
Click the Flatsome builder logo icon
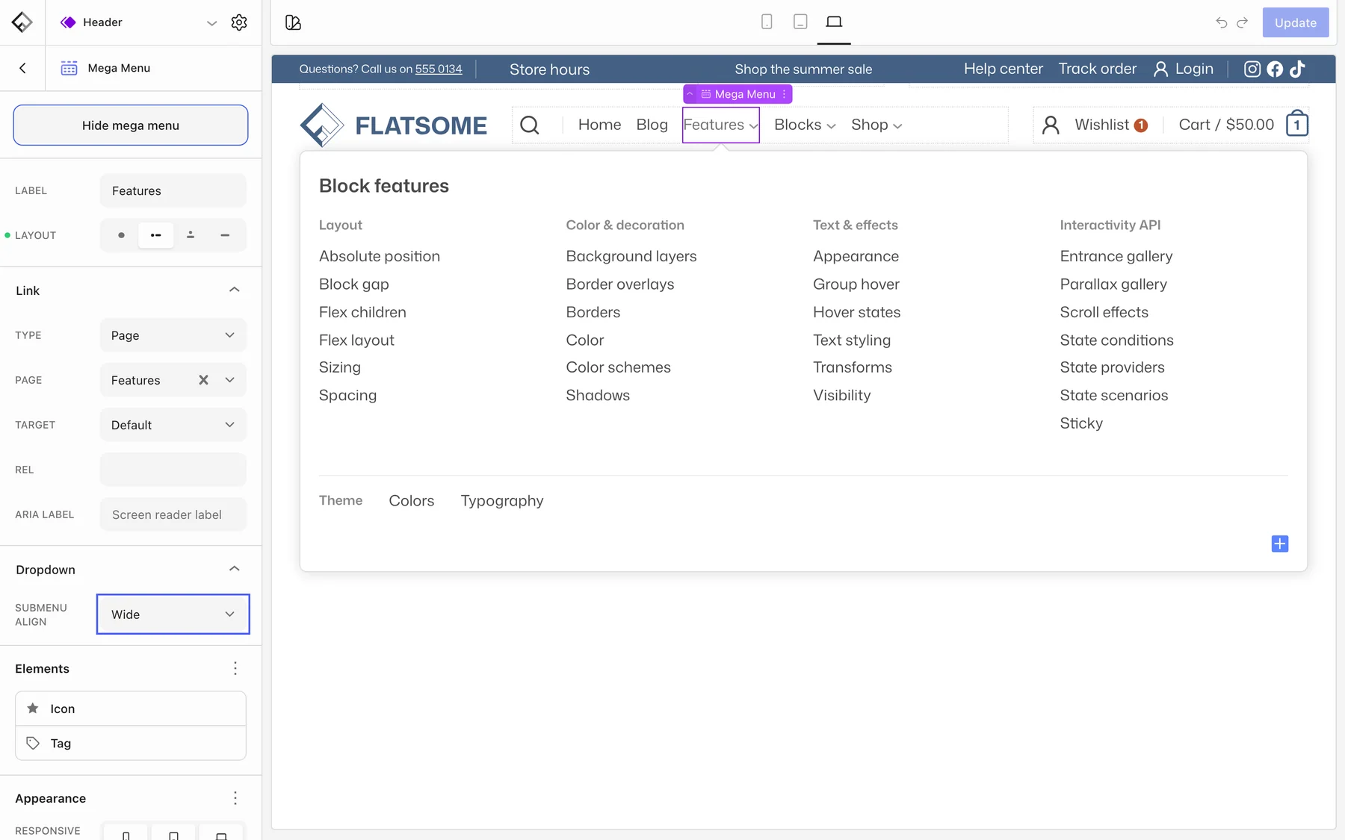pos(22,22)
